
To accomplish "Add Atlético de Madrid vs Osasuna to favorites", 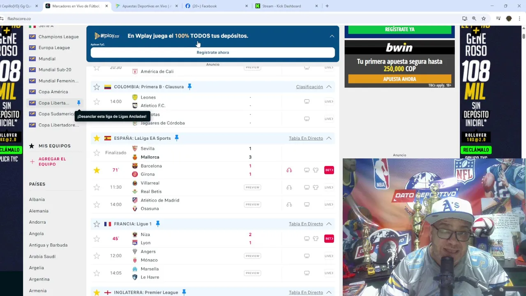I will click(x=97, y=204).
